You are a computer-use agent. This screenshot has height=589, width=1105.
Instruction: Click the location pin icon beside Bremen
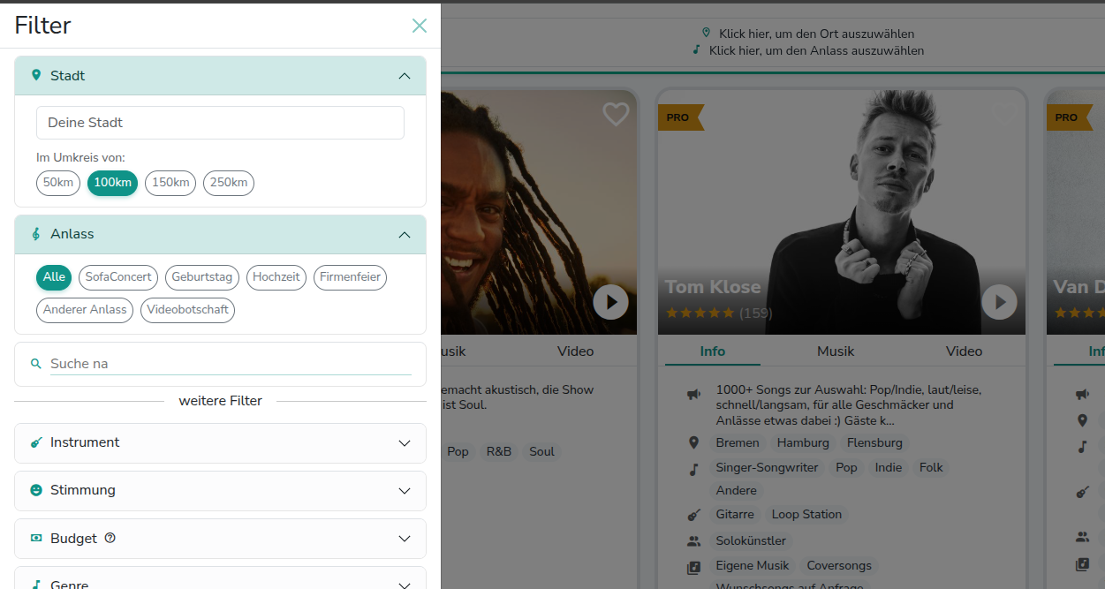[x=694, y=442]
